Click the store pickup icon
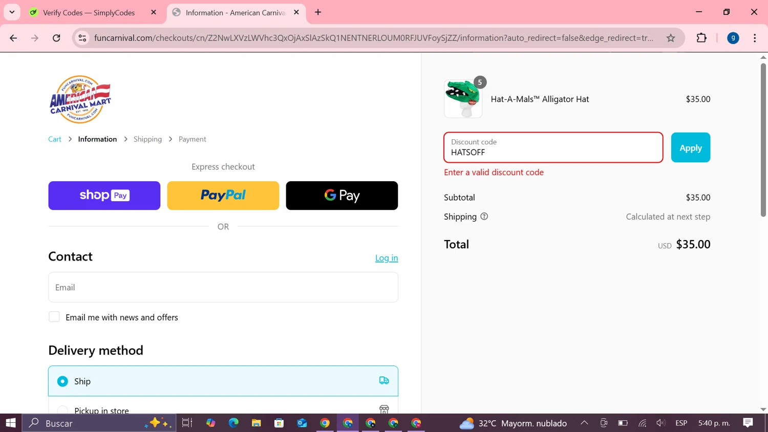 click(384, 409)
